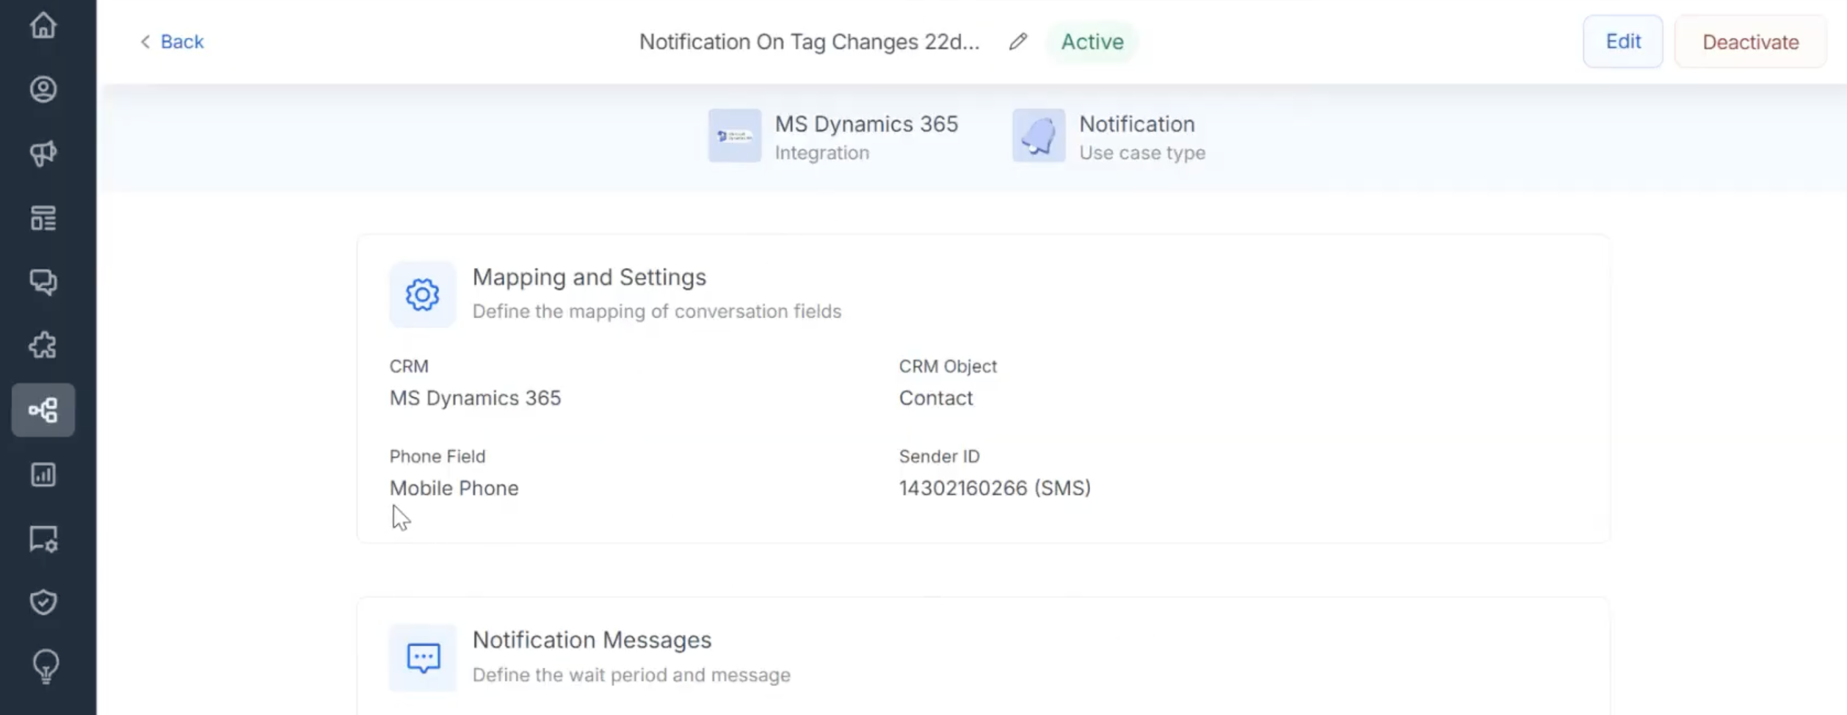Select the highlighted workflow nodes sidebar icon
This screenshot has width=1847, height=715.
pyautogui.click(x=43, y=410)
